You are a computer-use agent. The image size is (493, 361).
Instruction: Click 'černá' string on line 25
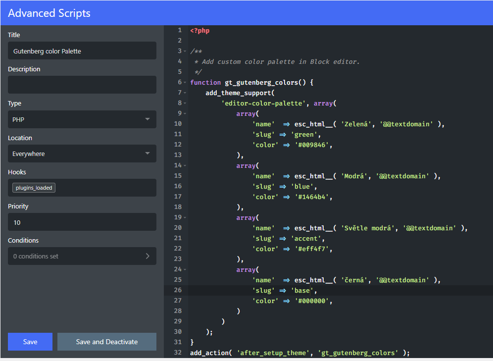[x=354, y=280]
